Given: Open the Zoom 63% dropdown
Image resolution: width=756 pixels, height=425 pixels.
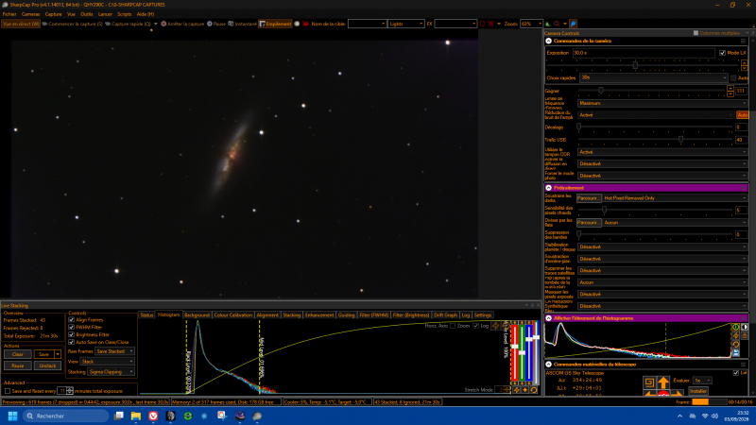Looking at the screenshot, I should click(x=531, y=24).
